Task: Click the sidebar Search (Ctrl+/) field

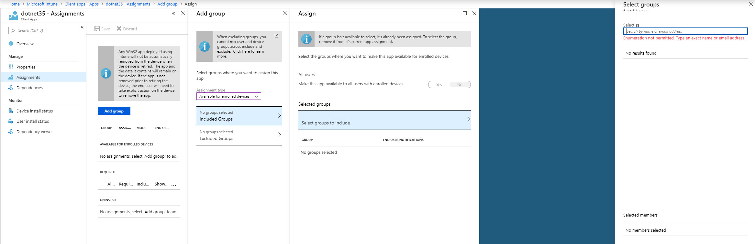Action: click(x=43, y=31)
